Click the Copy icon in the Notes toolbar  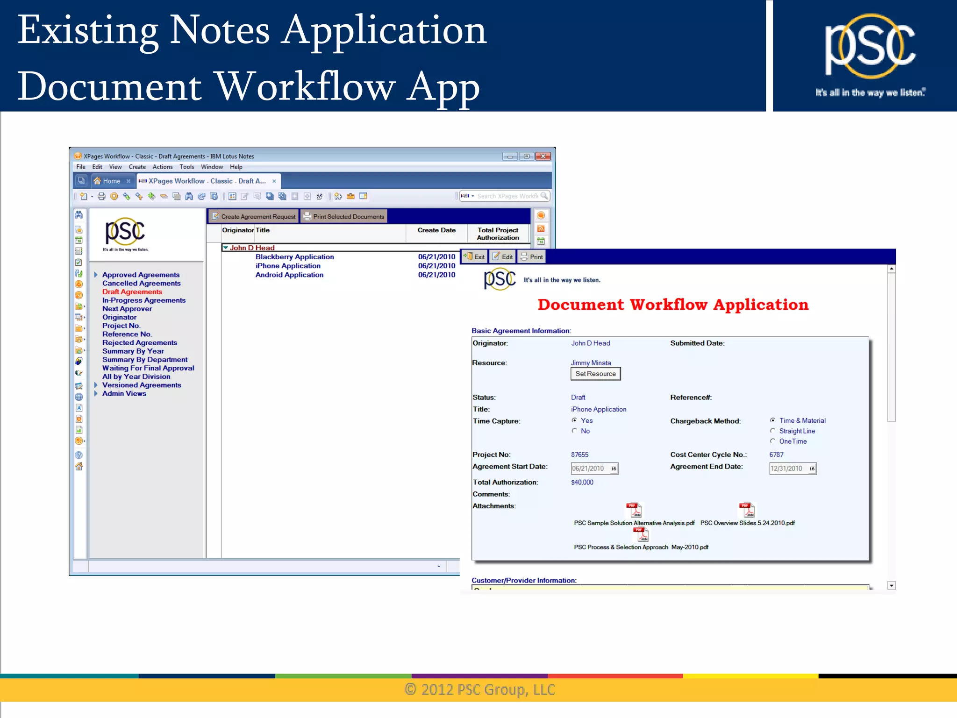(x=177, y=196)
